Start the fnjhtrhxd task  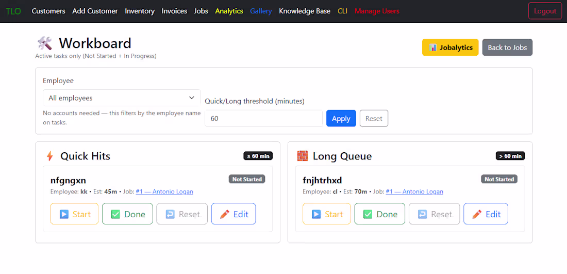pos(326,214)
